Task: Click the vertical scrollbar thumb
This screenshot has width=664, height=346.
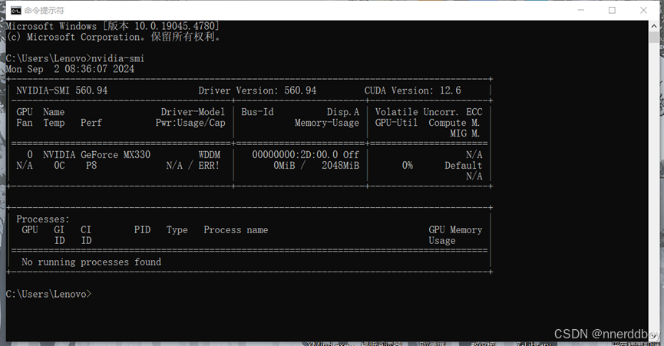Action: [653, 37]
